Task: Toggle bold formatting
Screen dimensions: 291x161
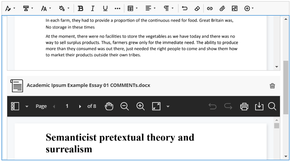Action: (x=80, y=8)
